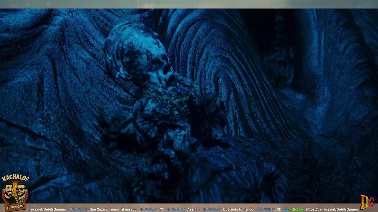Click chat message "Aaahhh"
The height and width of the screenshot is (212, 378).
point(193,209)
